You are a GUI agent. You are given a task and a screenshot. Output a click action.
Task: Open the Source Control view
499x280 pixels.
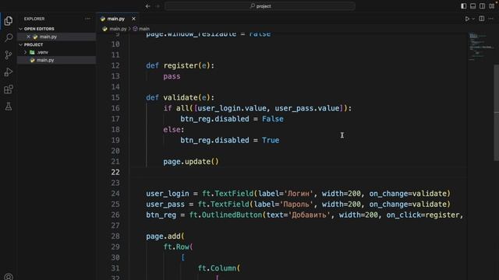tap(9, 55)
